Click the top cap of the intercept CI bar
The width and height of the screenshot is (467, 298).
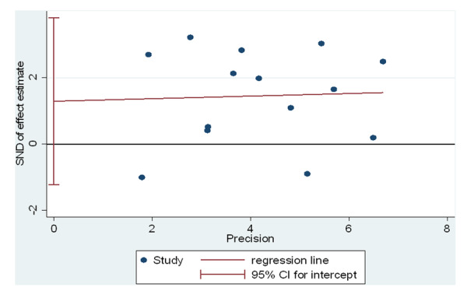[x=54, y=18]
